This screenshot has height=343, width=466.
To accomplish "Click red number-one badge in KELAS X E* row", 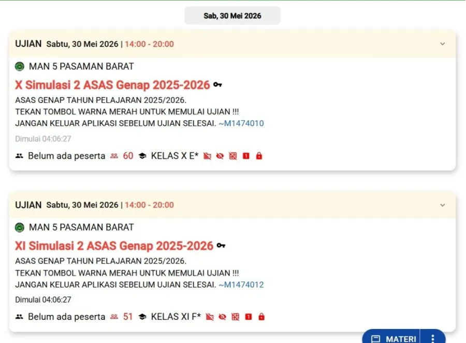I will (x=246, y=156).
